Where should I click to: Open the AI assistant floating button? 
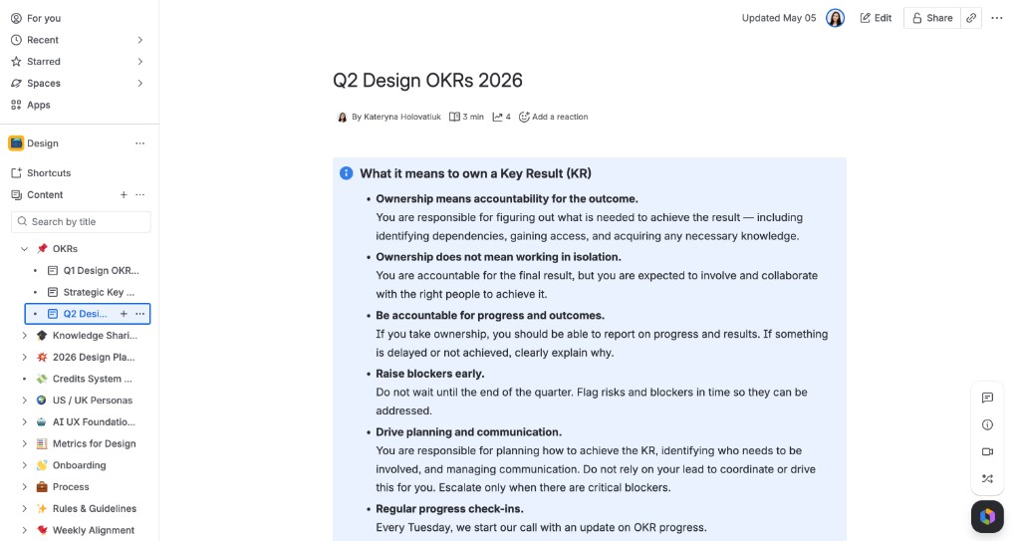pyautogui.click(x=987, y=517)
